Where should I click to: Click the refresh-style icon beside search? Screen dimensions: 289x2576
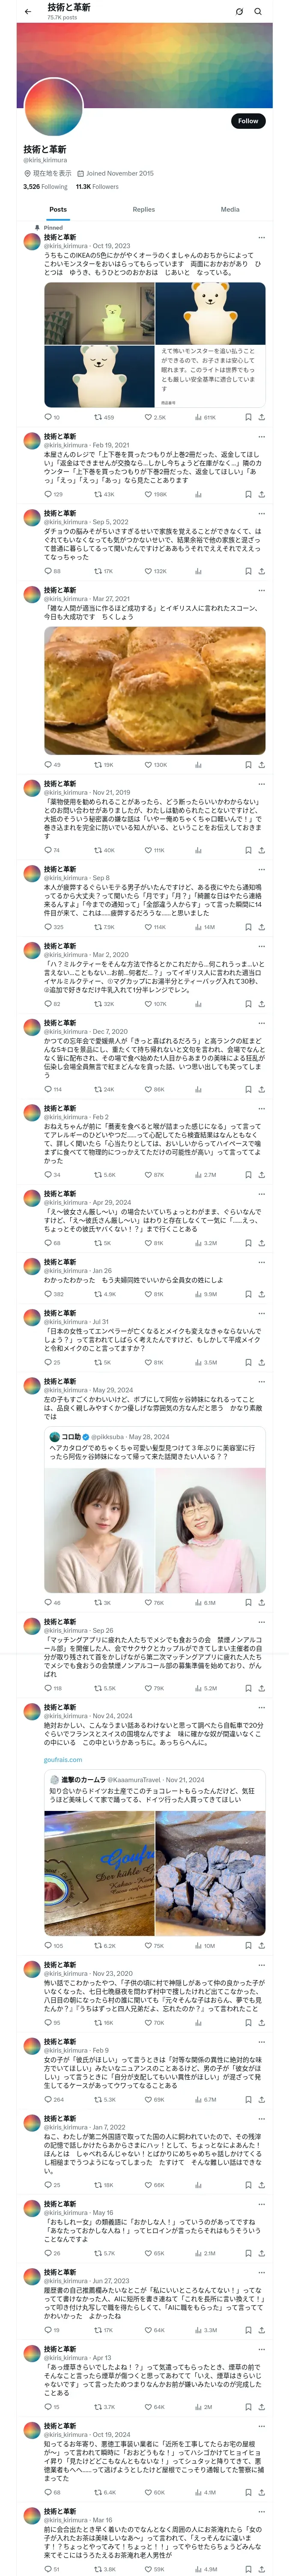[x=239, y=11]
